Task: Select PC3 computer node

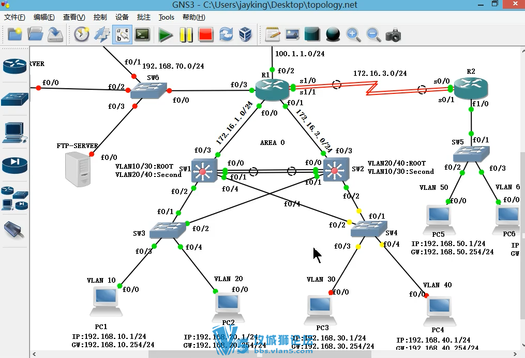Action: pos(320,310)
